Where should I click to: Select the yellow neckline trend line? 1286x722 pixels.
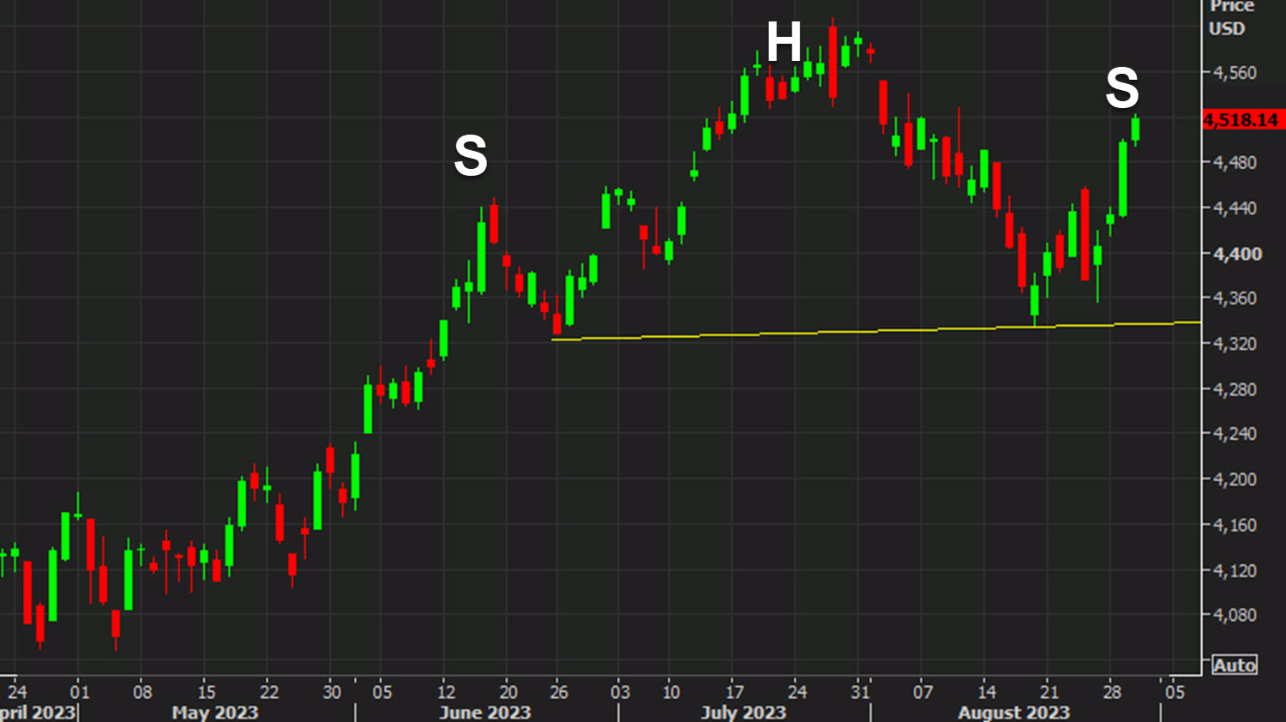(874, 330)
